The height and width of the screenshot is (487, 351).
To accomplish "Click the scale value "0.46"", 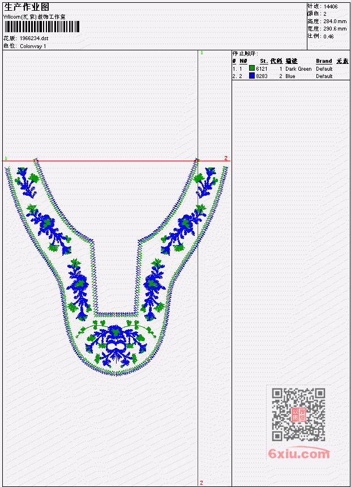I will (x=328, y=36).
